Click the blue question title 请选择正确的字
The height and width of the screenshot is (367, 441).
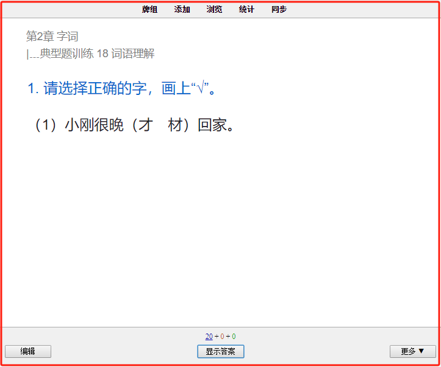tap(95, 88)
